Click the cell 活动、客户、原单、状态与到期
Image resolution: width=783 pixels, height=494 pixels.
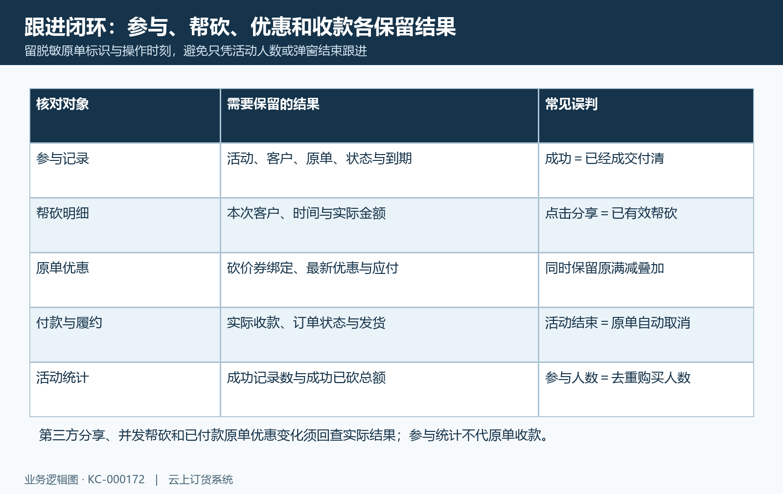pyautogui.click(x=379, y=171)
